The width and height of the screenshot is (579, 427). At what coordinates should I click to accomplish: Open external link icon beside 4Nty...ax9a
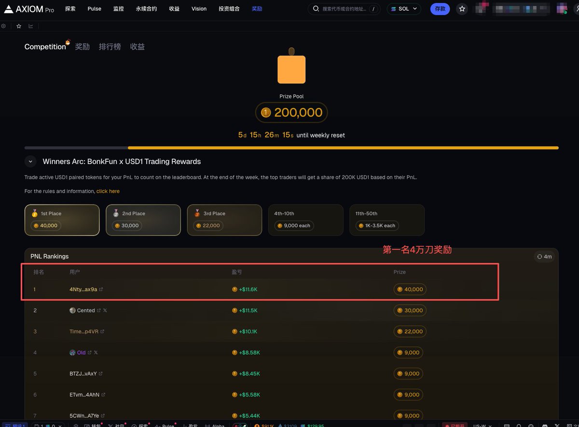[101, 289]
